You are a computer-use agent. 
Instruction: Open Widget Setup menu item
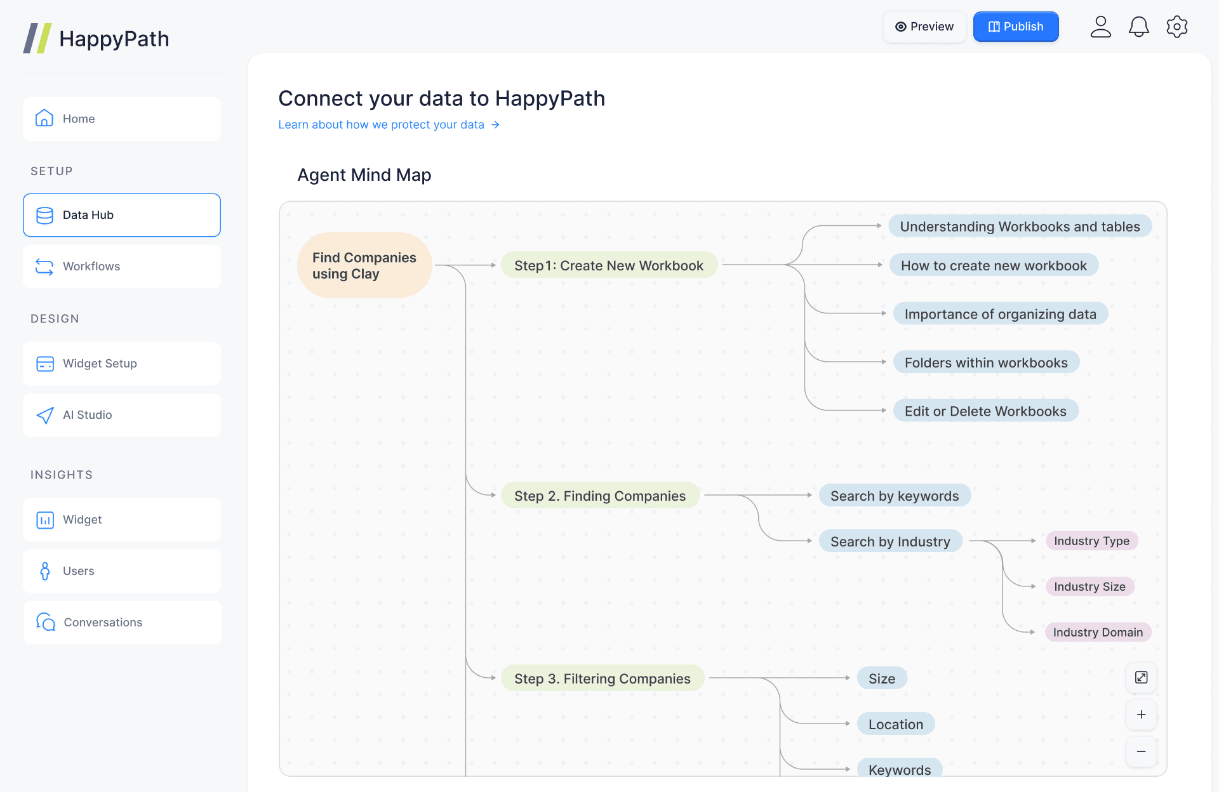coord(122,364)
